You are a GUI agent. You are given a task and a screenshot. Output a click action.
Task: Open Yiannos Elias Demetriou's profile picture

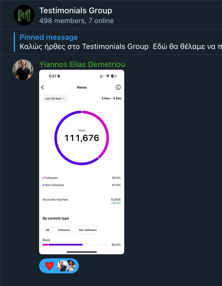click(x=23, y=70)
